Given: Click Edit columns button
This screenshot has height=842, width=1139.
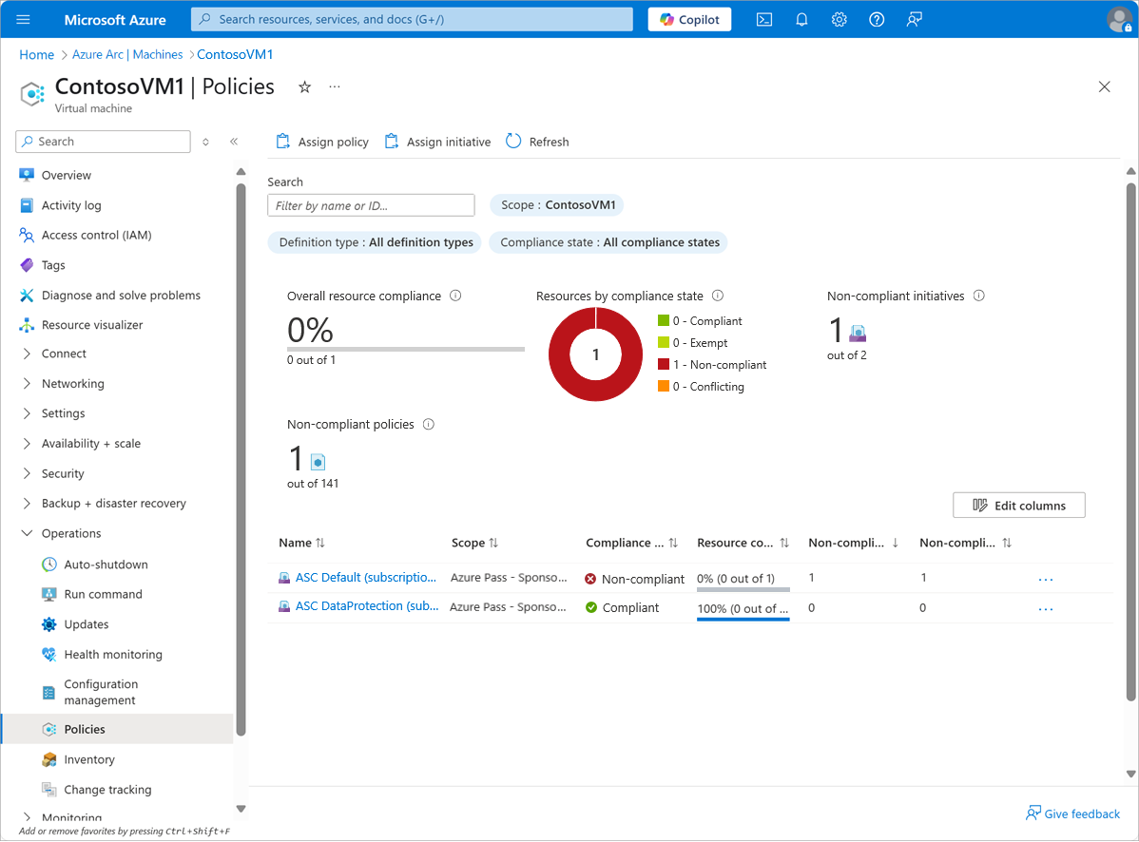Looking at the screenshot, I should [x=1019, y=506].
